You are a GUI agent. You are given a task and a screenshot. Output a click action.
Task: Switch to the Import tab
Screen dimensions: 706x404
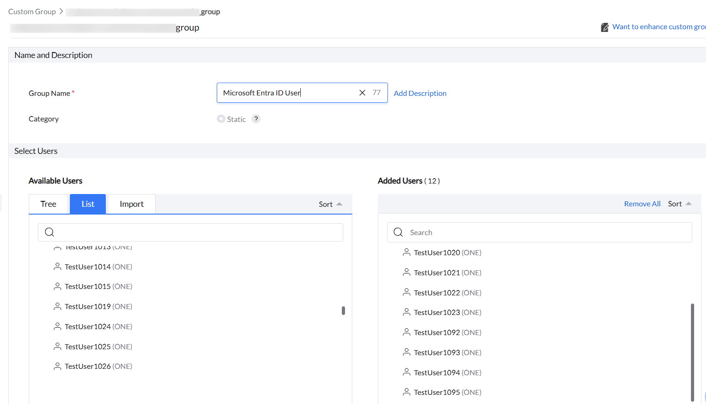click(131, 204)
